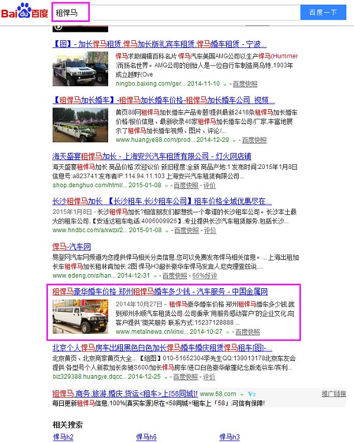Image resolution: width=354 pixels, height=443 pixels.
Task: Expand the dropdown arrow next to www.58.com
Action: (x=242, y=395)
